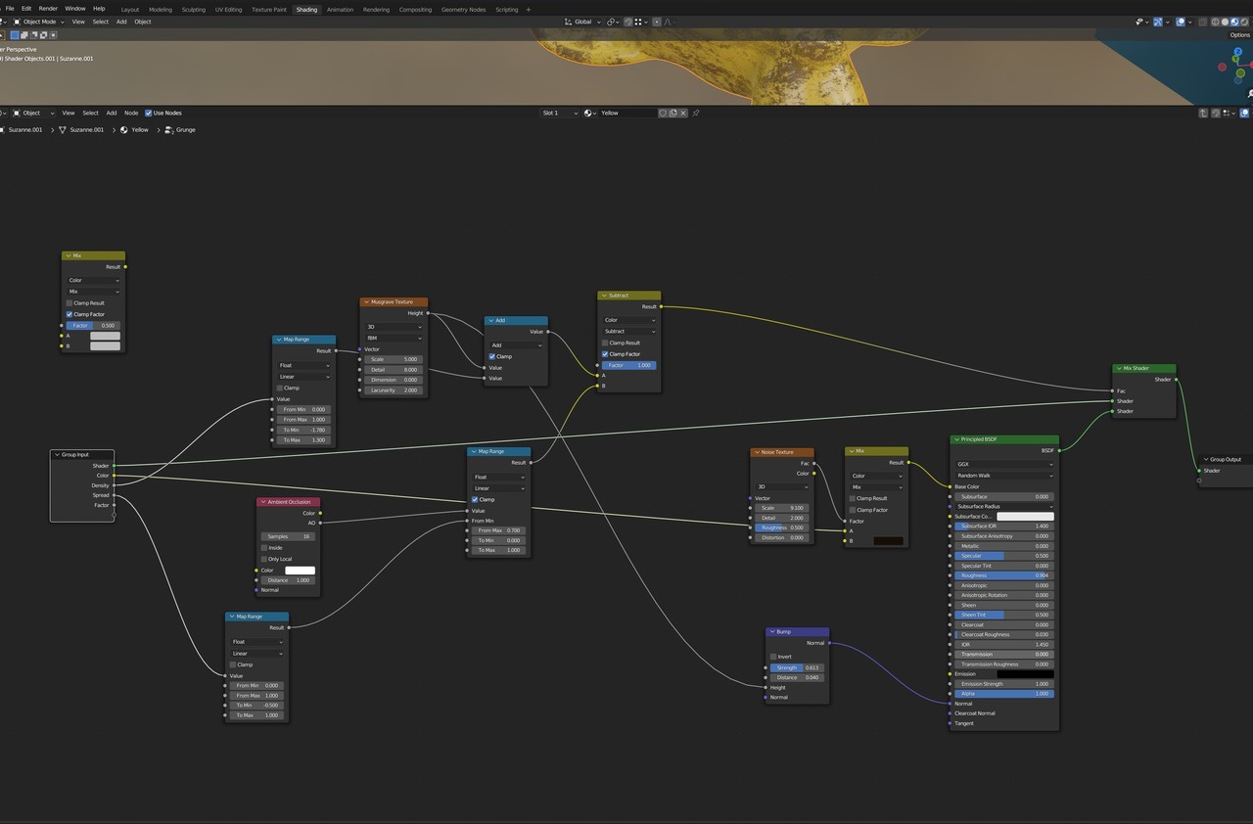
Task: Enable Clamp on the Musgrave Map Range node
Action: click(x=281, y=388)
